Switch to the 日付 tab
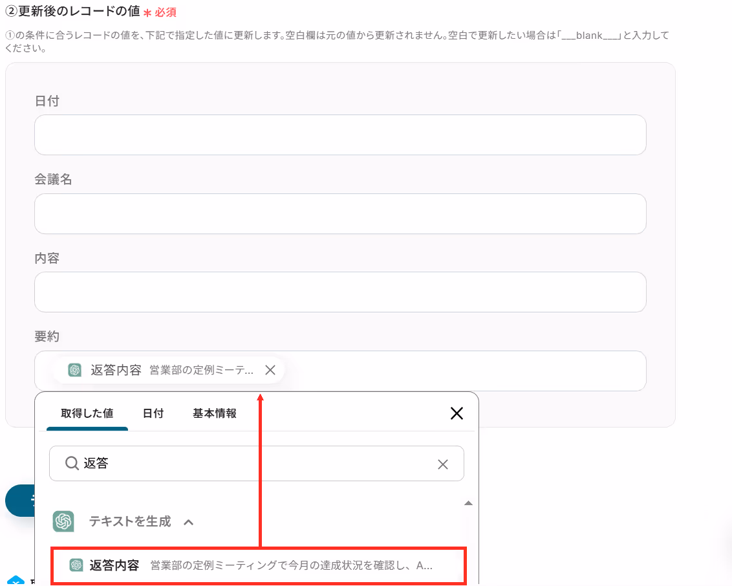The width and height of the screenshot is (732, 586). [153, 413]
